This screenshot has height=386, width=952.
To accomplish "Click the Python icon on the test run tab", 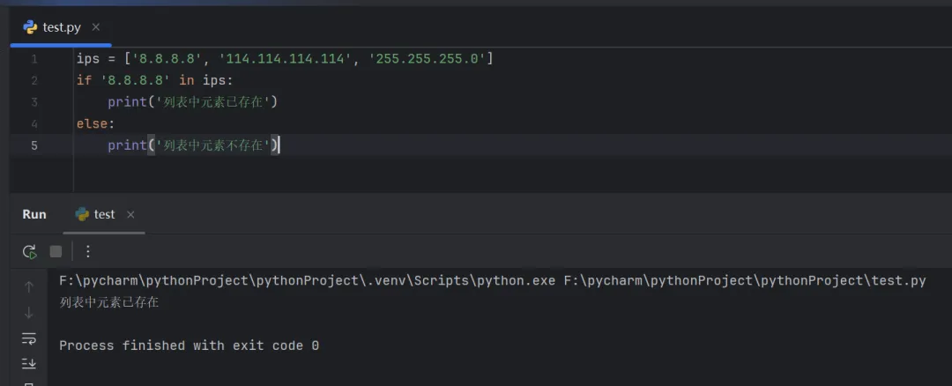I will [83, 214].
